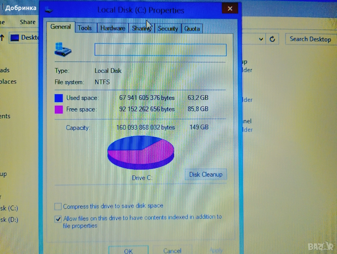The image size is (337, 254).
Task: Click the magenta Free space color swatch
Action: click(x=59, y=110)
